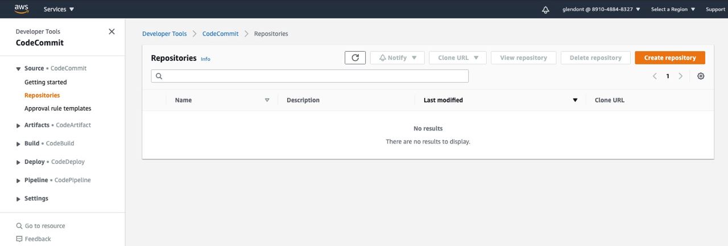Open Approval rule templates page

[57, 108]
